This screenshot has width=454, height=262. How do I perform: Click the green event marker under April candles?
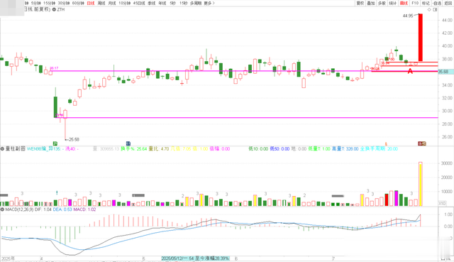pyautogui.click(x=55, y=143)
